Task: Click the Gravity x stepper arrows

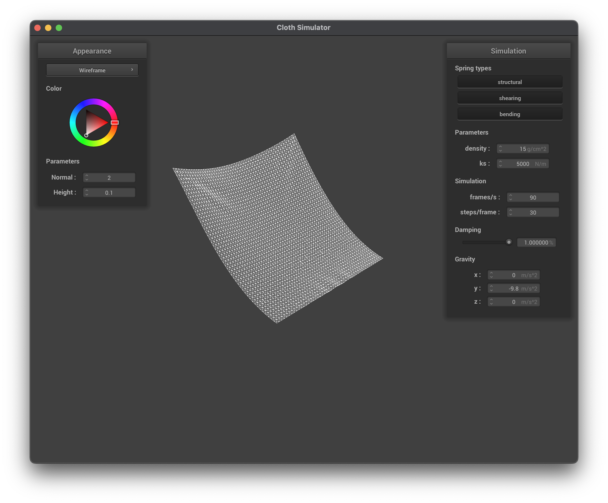Action: tap(491, 275)
